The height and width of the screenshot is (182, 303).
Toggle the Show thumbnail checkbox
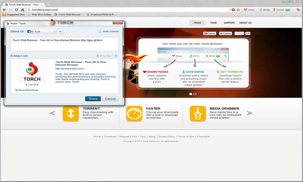point(17,90)
